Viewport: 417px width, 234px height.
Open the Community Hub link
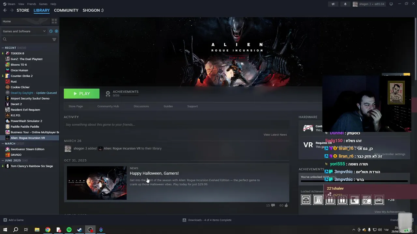click(x=108, y=106)
